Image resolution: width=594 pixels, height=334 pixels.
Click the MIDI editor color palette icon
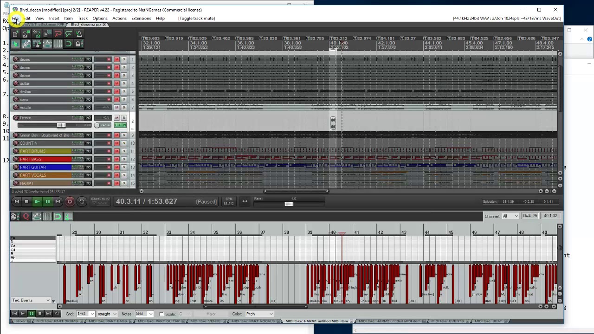pos(15,216)
